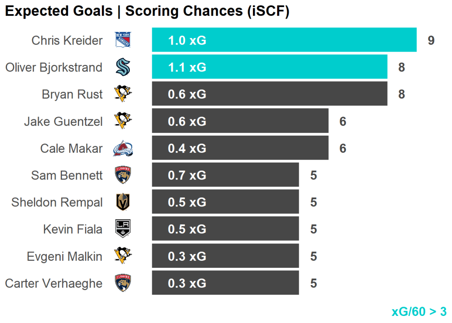The width and height of the screenshot is (452, 323).
Task: Select the Oliver Bjorkstrand name label
Action: [54, 68]
